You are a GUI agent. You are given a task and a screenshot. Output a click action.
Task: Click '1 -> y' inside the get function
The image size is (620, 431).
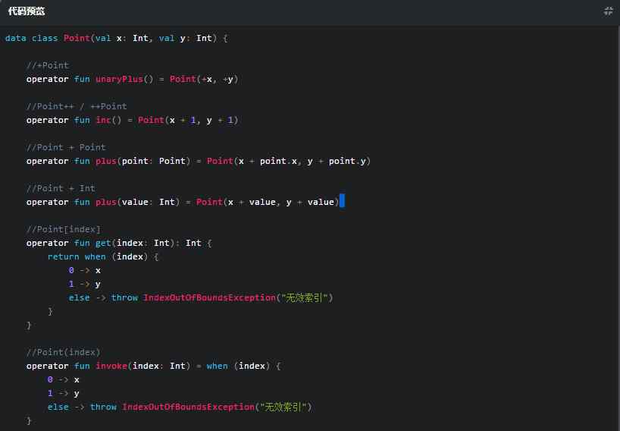[85, 284]
